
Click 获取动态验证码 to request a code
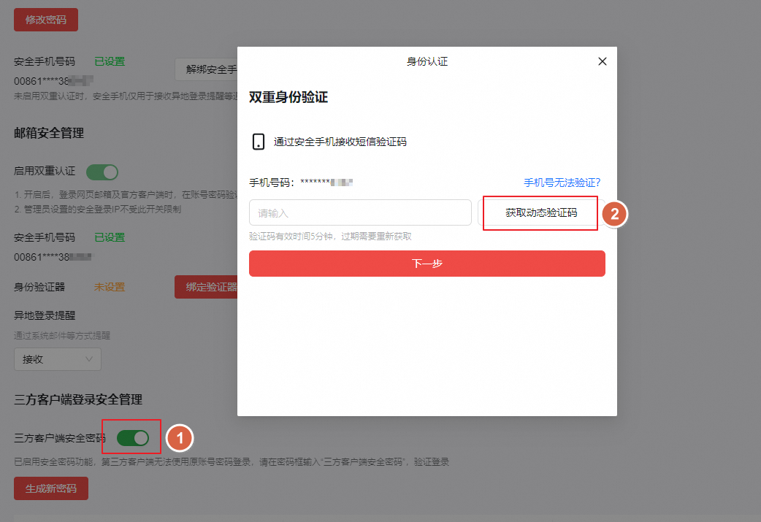(540, 212)
